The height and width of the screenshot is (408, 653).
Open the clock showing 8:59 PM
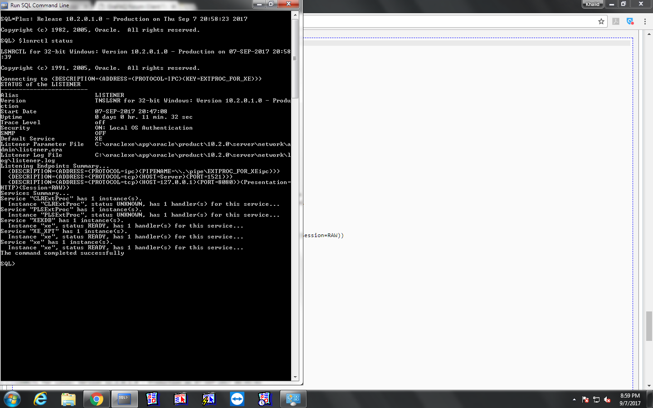pos(630,399)
